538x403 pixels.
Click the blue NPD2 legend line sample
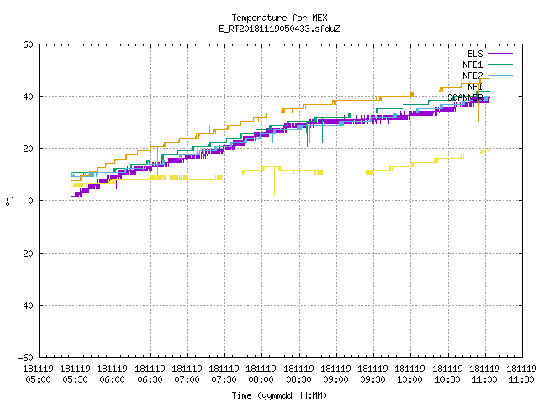coord(500,75)
